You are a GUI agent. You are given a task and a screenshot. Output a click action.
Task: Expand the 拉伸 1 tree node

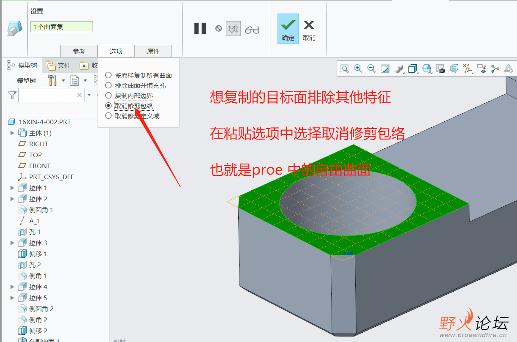coord(12,188)
